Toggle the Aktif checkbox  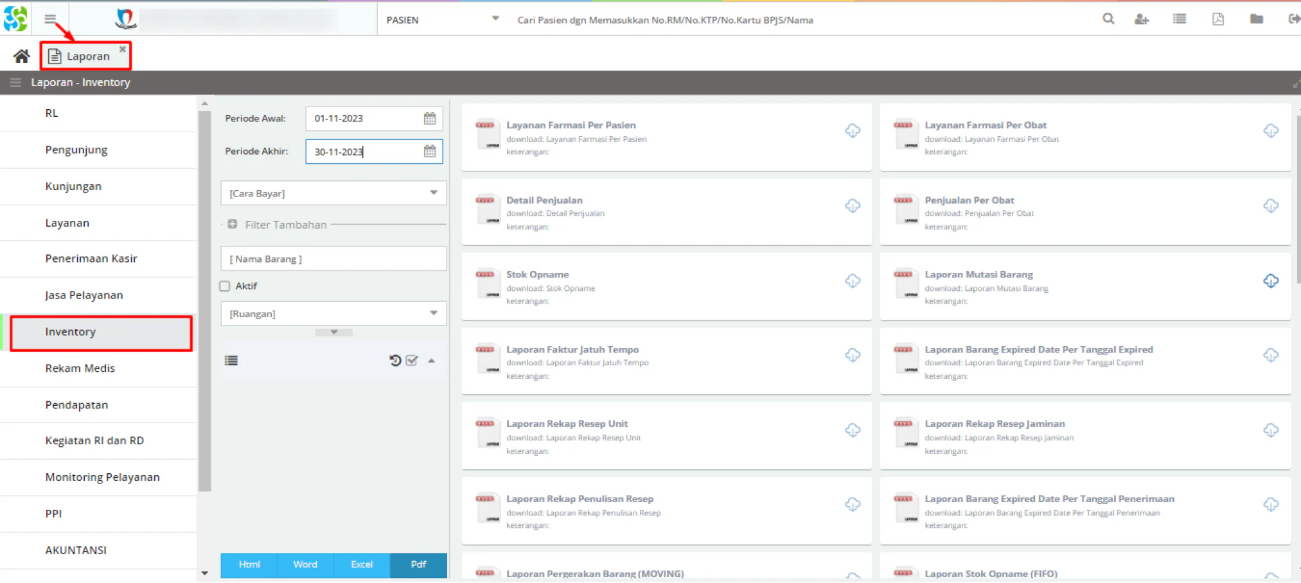(225, 286)
